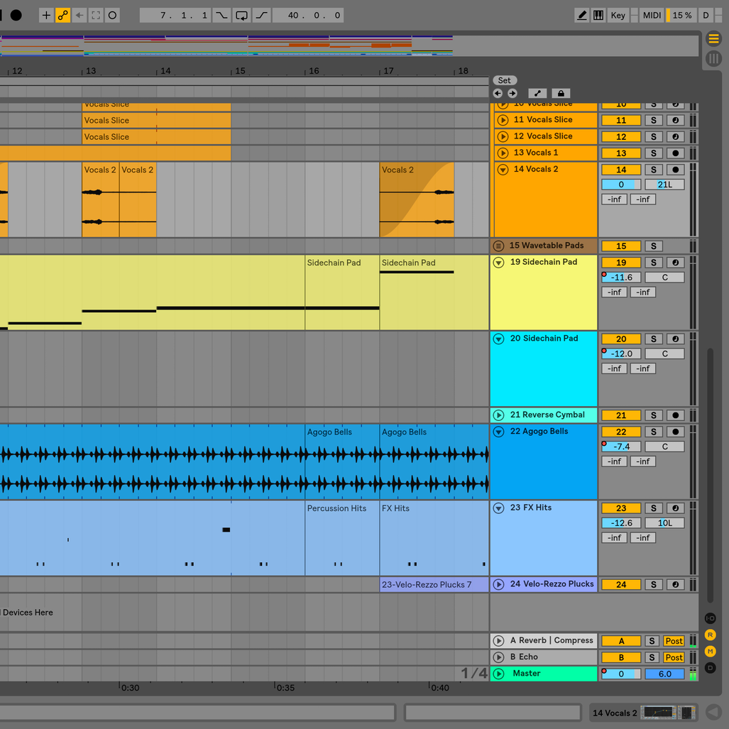Switch to Session View using selector icon
729x729 pixels.
[x=713, y=58]
